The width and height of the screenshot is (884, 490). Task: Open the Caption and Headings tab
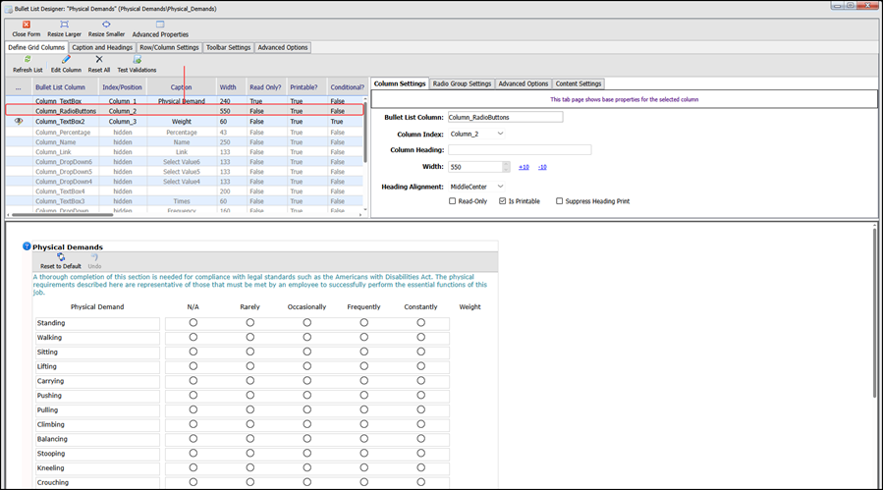[102, 47]
